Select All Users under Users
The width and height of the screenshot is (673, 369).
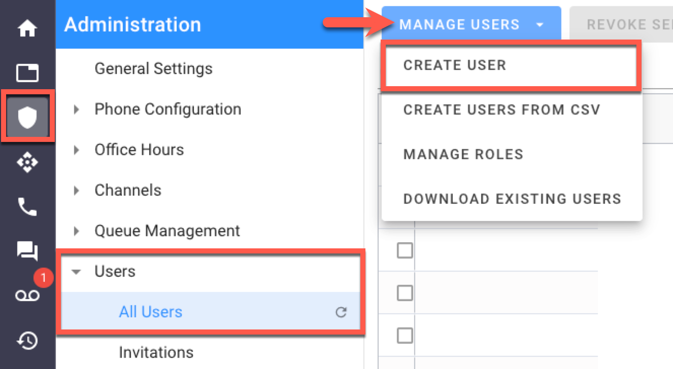pos(210,312)
